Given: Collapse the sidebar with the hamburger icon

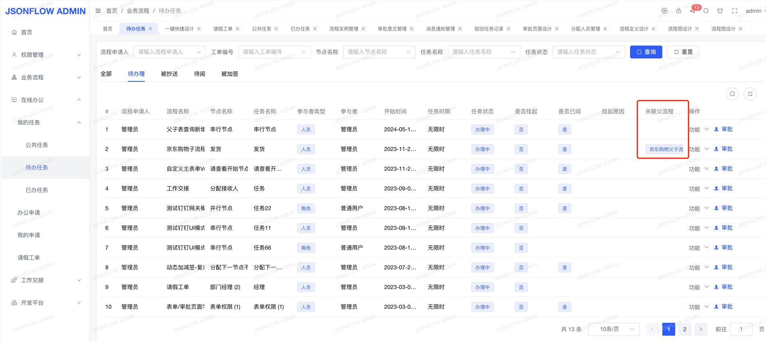Looking at the screenshot, I should [x=98, y=11].
